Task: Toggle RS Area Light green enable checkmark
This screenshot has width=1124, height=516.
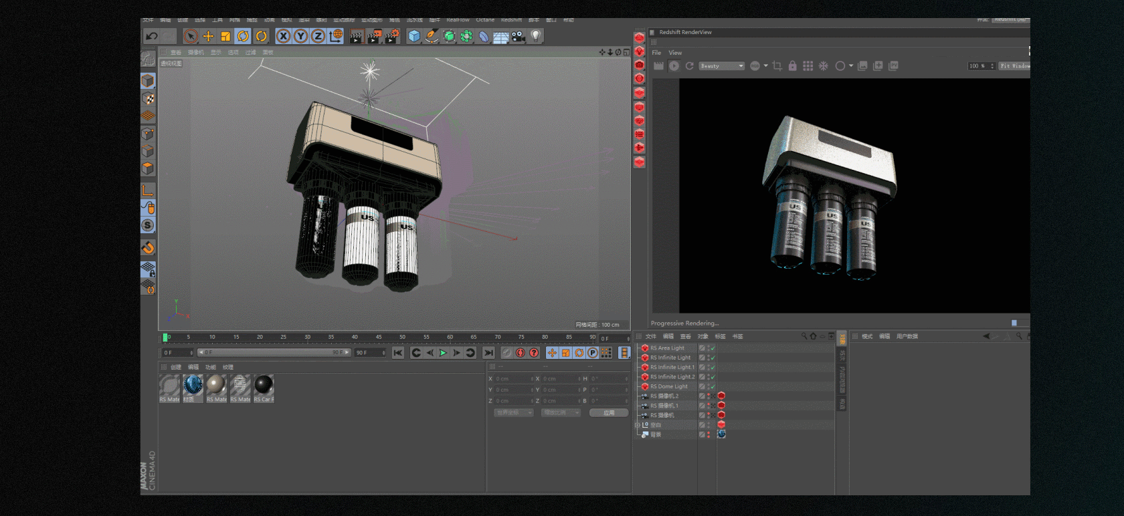Action: [713, 348]
